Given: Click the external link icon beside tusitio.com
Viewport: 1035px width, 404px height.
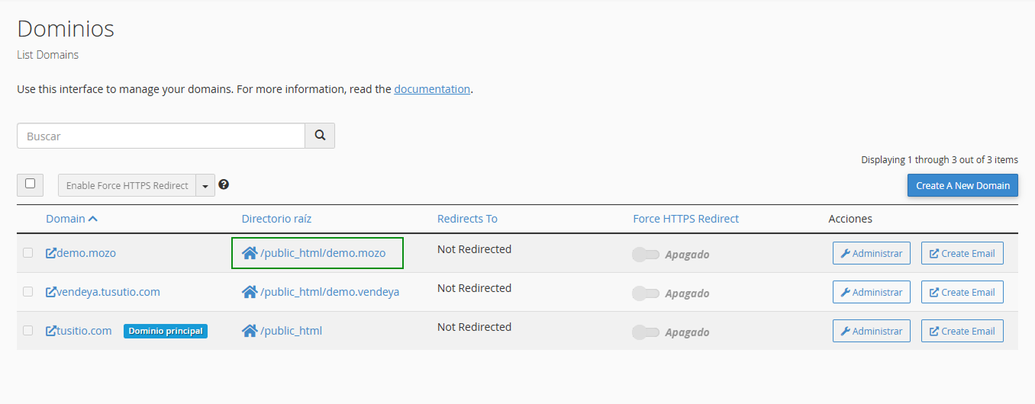Looking at the screenshot, I should tap(51, 331).
